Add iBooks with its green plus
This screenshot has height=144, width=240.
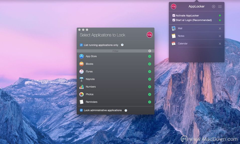149,64
